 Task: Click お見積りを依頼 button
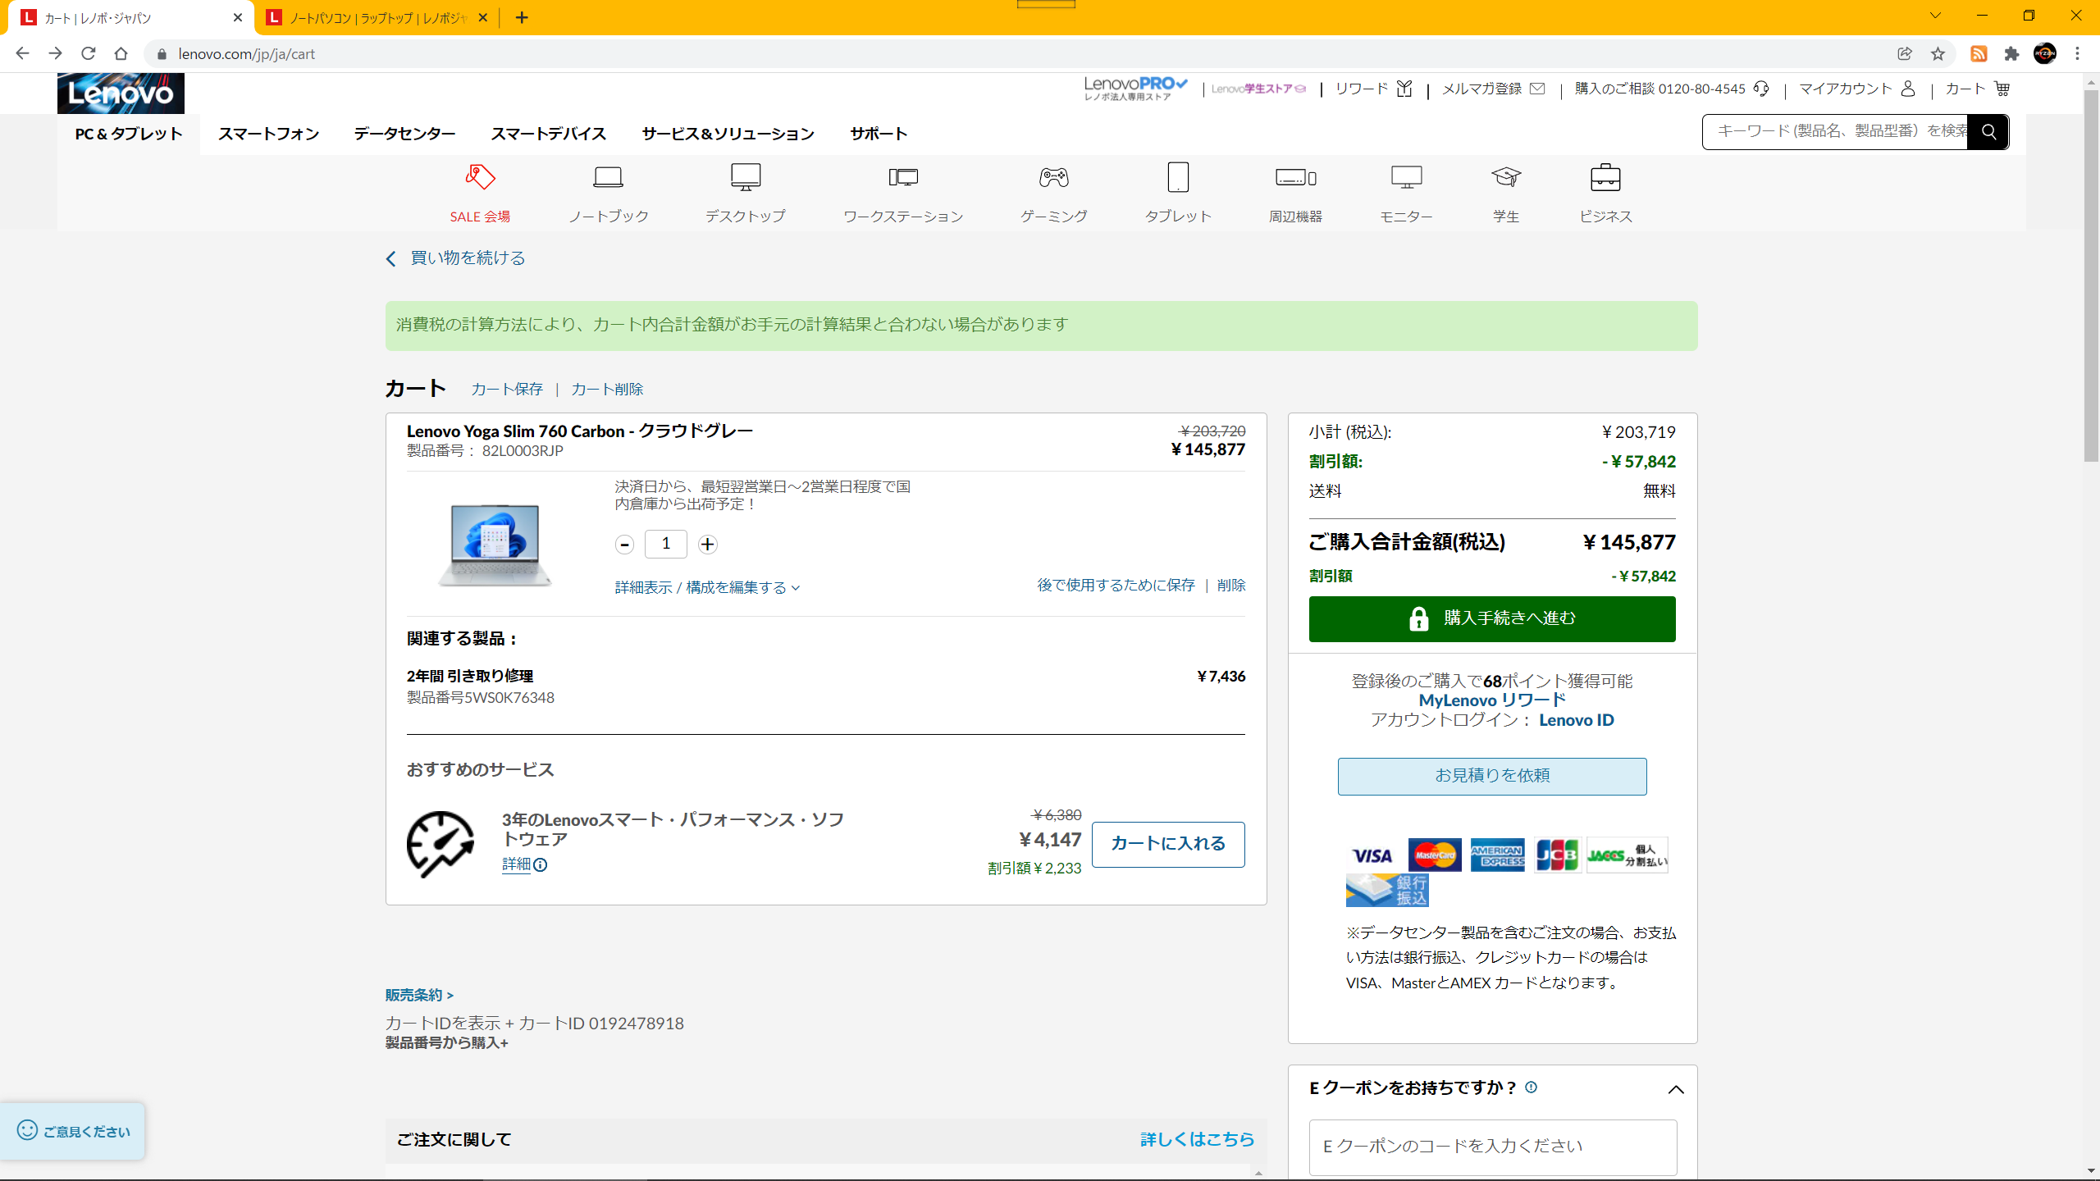click(x=1492, y=776)
